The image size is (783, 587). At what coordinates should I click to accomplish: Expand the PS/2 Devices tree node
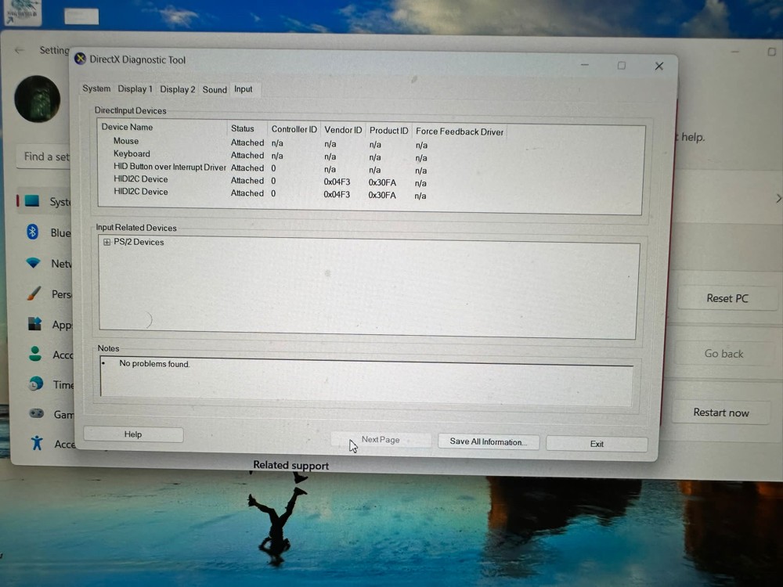[x=106, y=242]
